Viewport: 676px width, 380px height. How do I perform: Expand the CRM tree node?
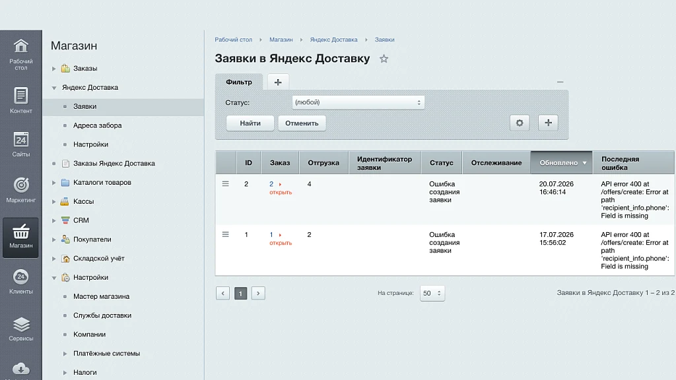click(54, 220)
